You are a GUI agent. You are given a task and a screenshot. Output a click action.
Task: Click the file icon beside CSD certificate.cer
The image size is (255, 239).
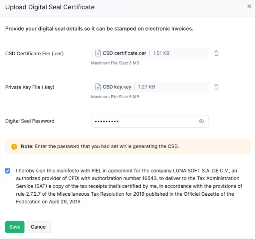tap(98, 53)
